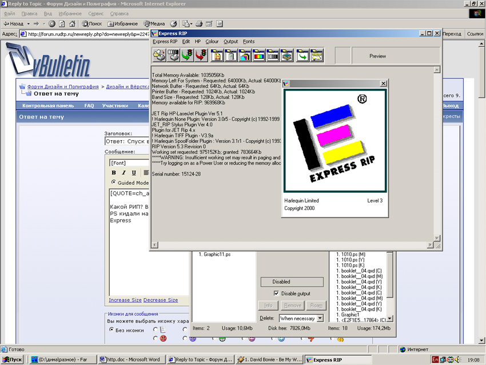Click the Print icon in Internet Explorer toolbar
The image size is (486, 365).
pos(199,23)
